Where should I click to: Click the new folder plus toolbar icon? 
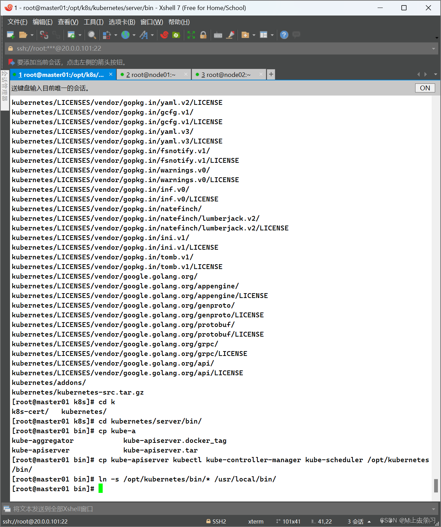click(x=245, y=35)
